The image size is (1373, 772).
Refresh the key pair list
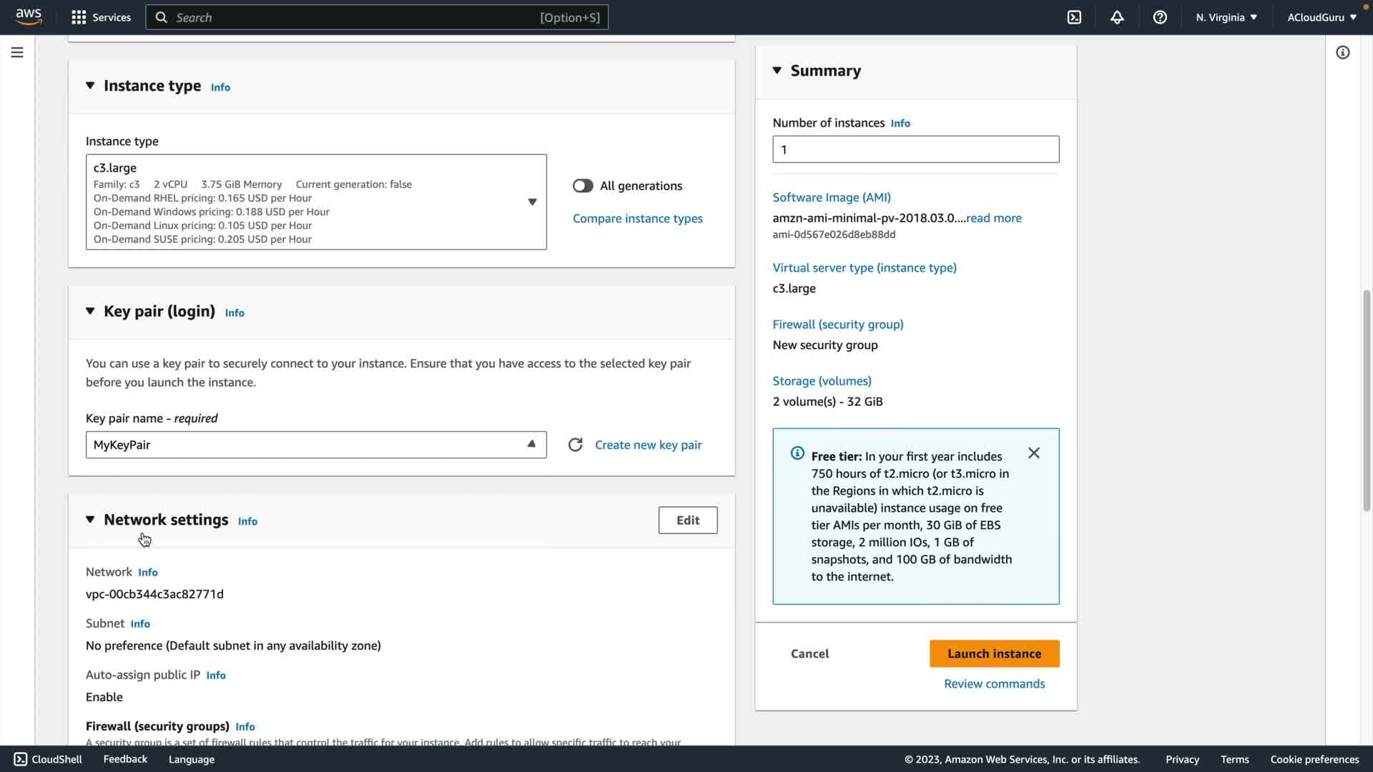(x=575, y=445)
